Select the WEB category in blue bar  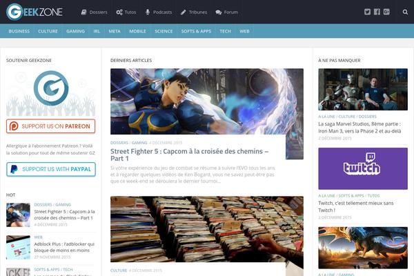244,31
